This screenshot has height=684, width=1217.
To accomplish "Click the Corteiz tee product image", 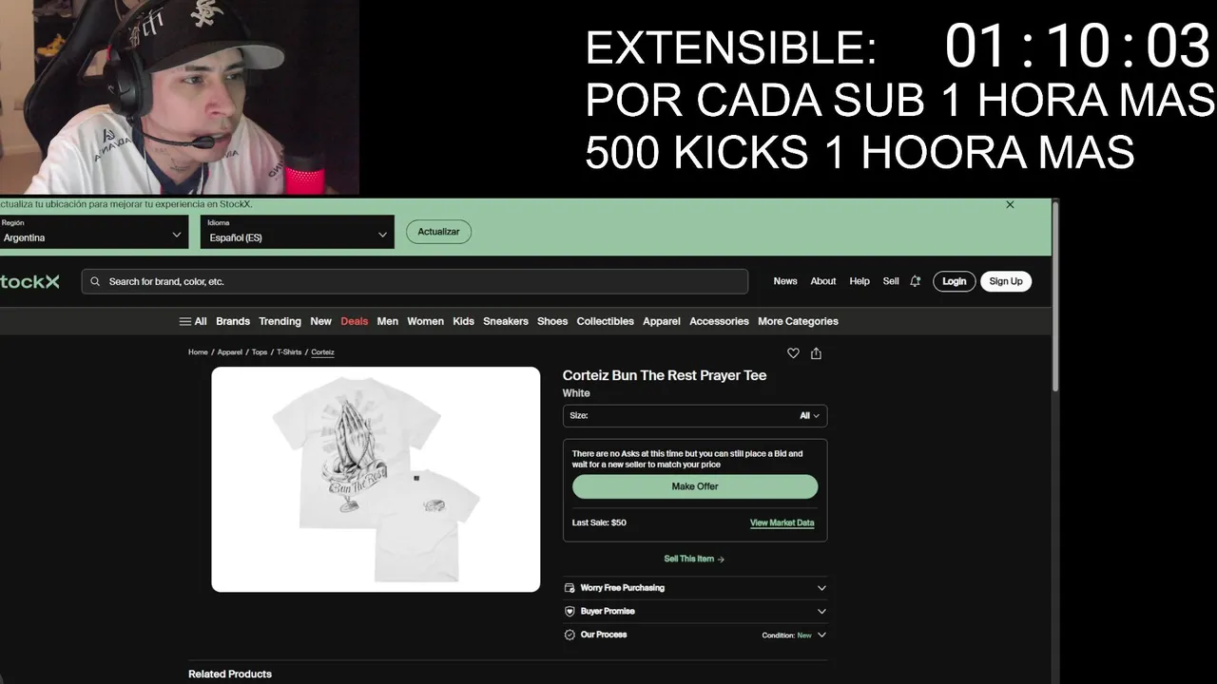I will tap(376, 480).
